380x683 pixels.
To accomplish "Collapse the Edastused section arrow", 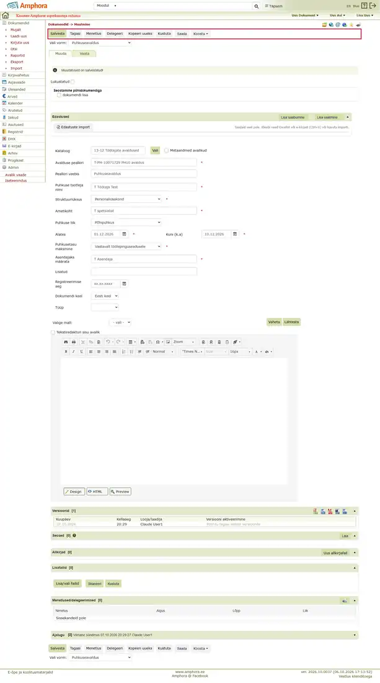I will coord(348,117).
